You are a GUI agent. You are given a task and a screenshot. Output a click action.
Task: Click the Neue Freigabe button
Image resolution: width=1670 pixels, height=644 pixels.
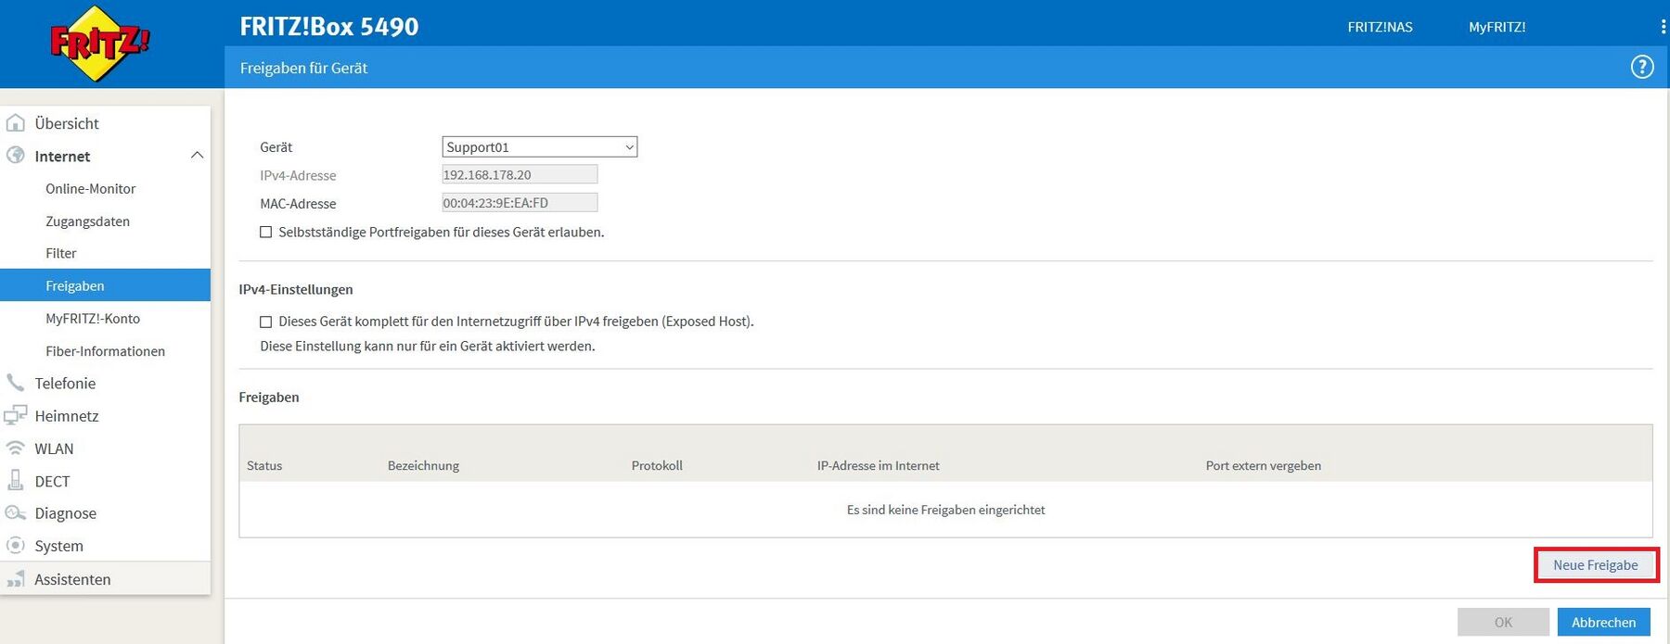point(1596,565)
